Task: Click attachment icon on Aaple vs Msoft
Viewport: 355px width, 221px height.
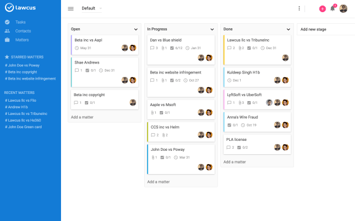Action: (x=152, y=113)
